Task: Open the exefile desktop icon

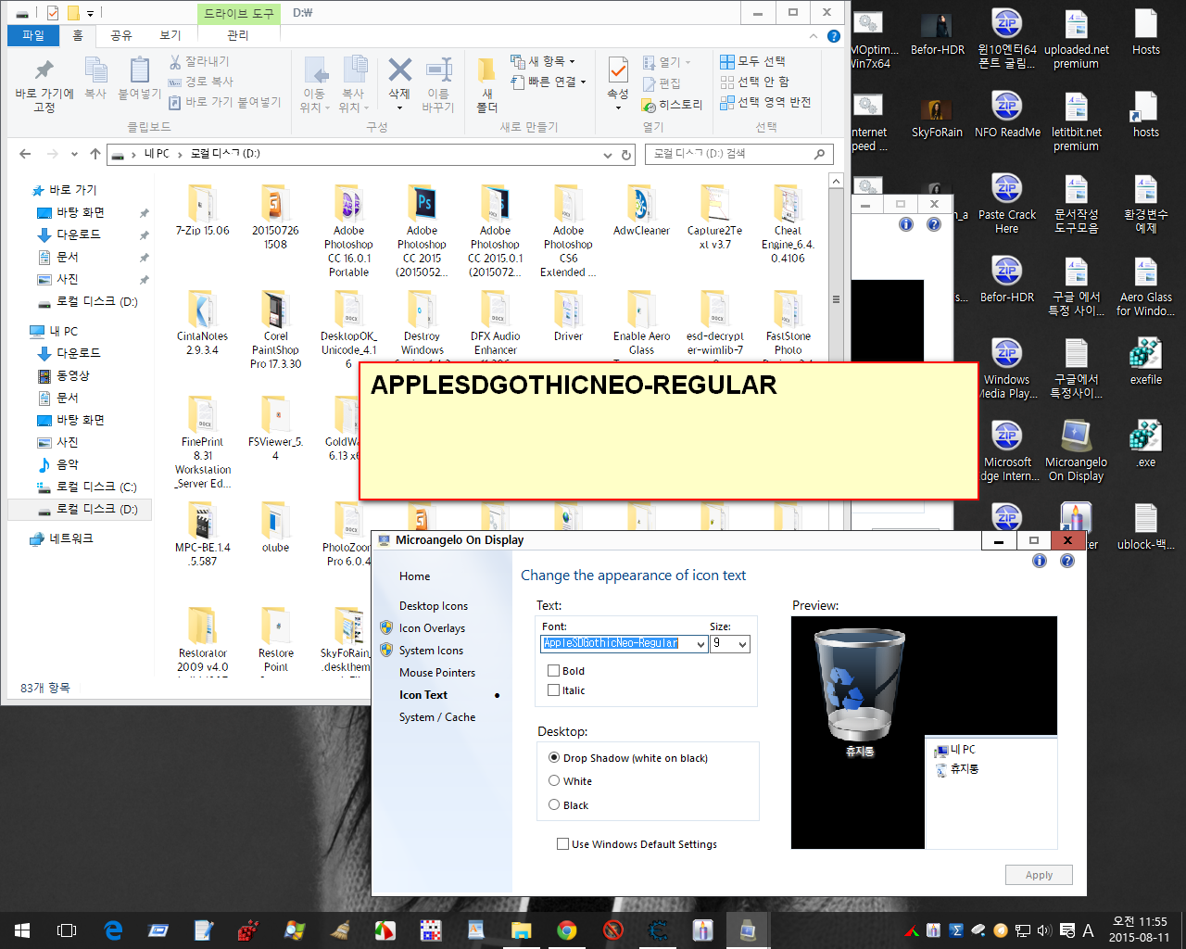Action: tap(1146, 361)
